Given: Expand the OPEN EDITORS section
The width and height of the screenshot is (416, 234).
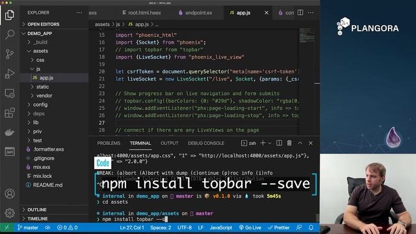Looking at the screenshot, I should pos(55,24).
